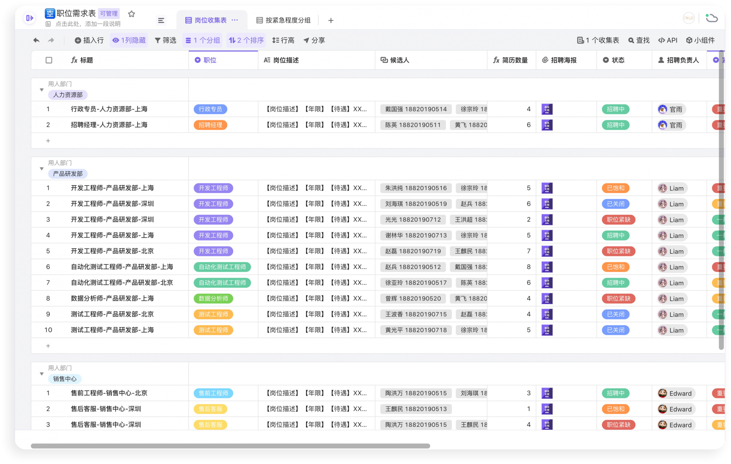This screenshot has height=464, width=731.
Task: Click the 岗位描述 column header
Action: (x=316, y=60)
